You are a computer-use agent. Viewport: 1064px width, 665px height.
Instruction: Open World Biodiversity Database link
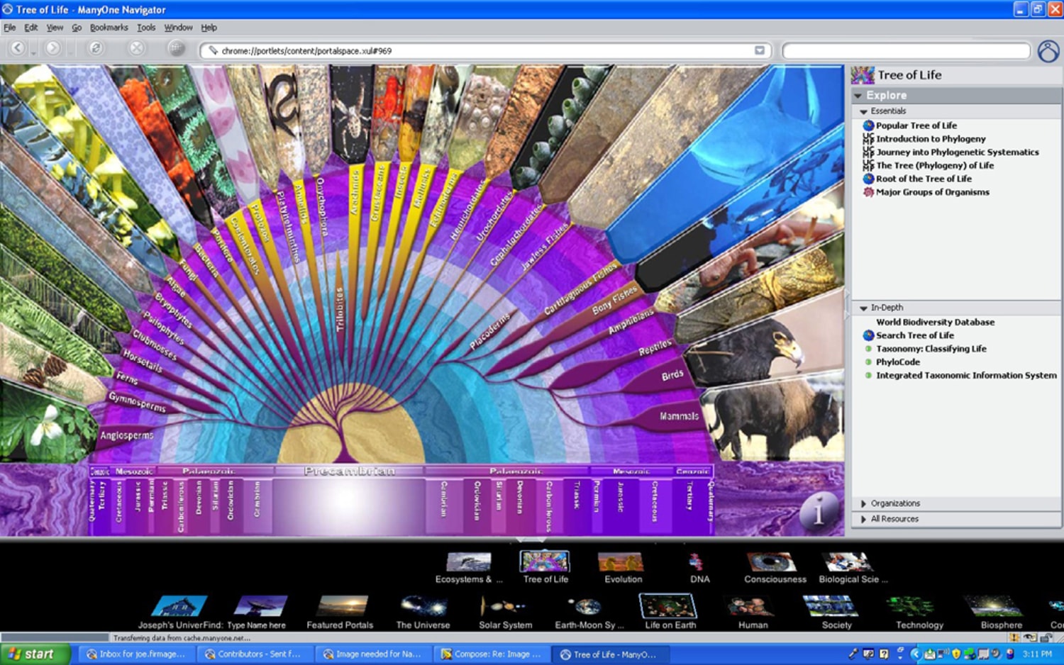[935, 322]
